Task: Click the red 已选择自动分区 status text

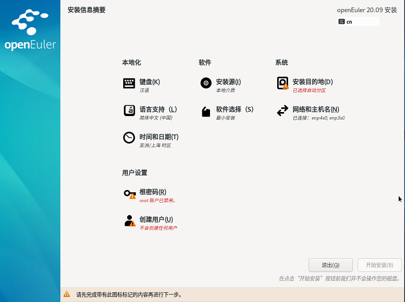Action: click(309, 90)
